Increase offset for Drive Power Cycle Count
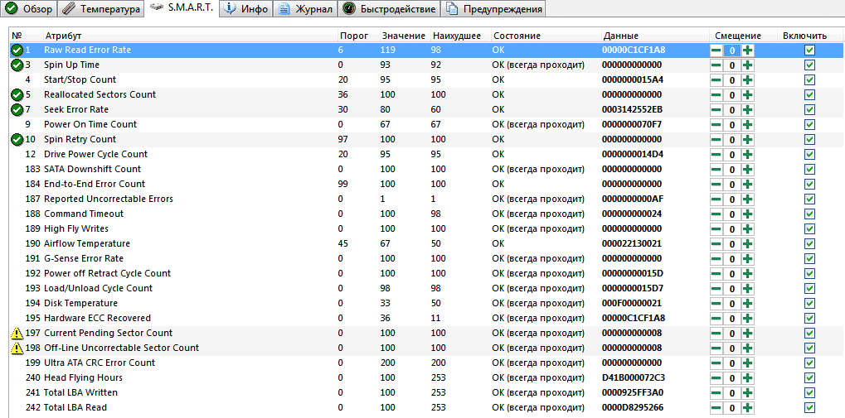Image resolution: width=845 pixels, height=418 pixels. [748, 155]
